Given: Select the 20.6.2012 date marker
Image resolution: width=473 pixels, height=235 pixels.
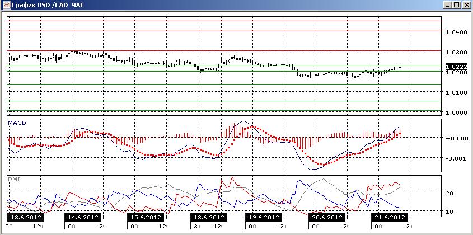Looking at the screenshot, I should tap(327, 217).
